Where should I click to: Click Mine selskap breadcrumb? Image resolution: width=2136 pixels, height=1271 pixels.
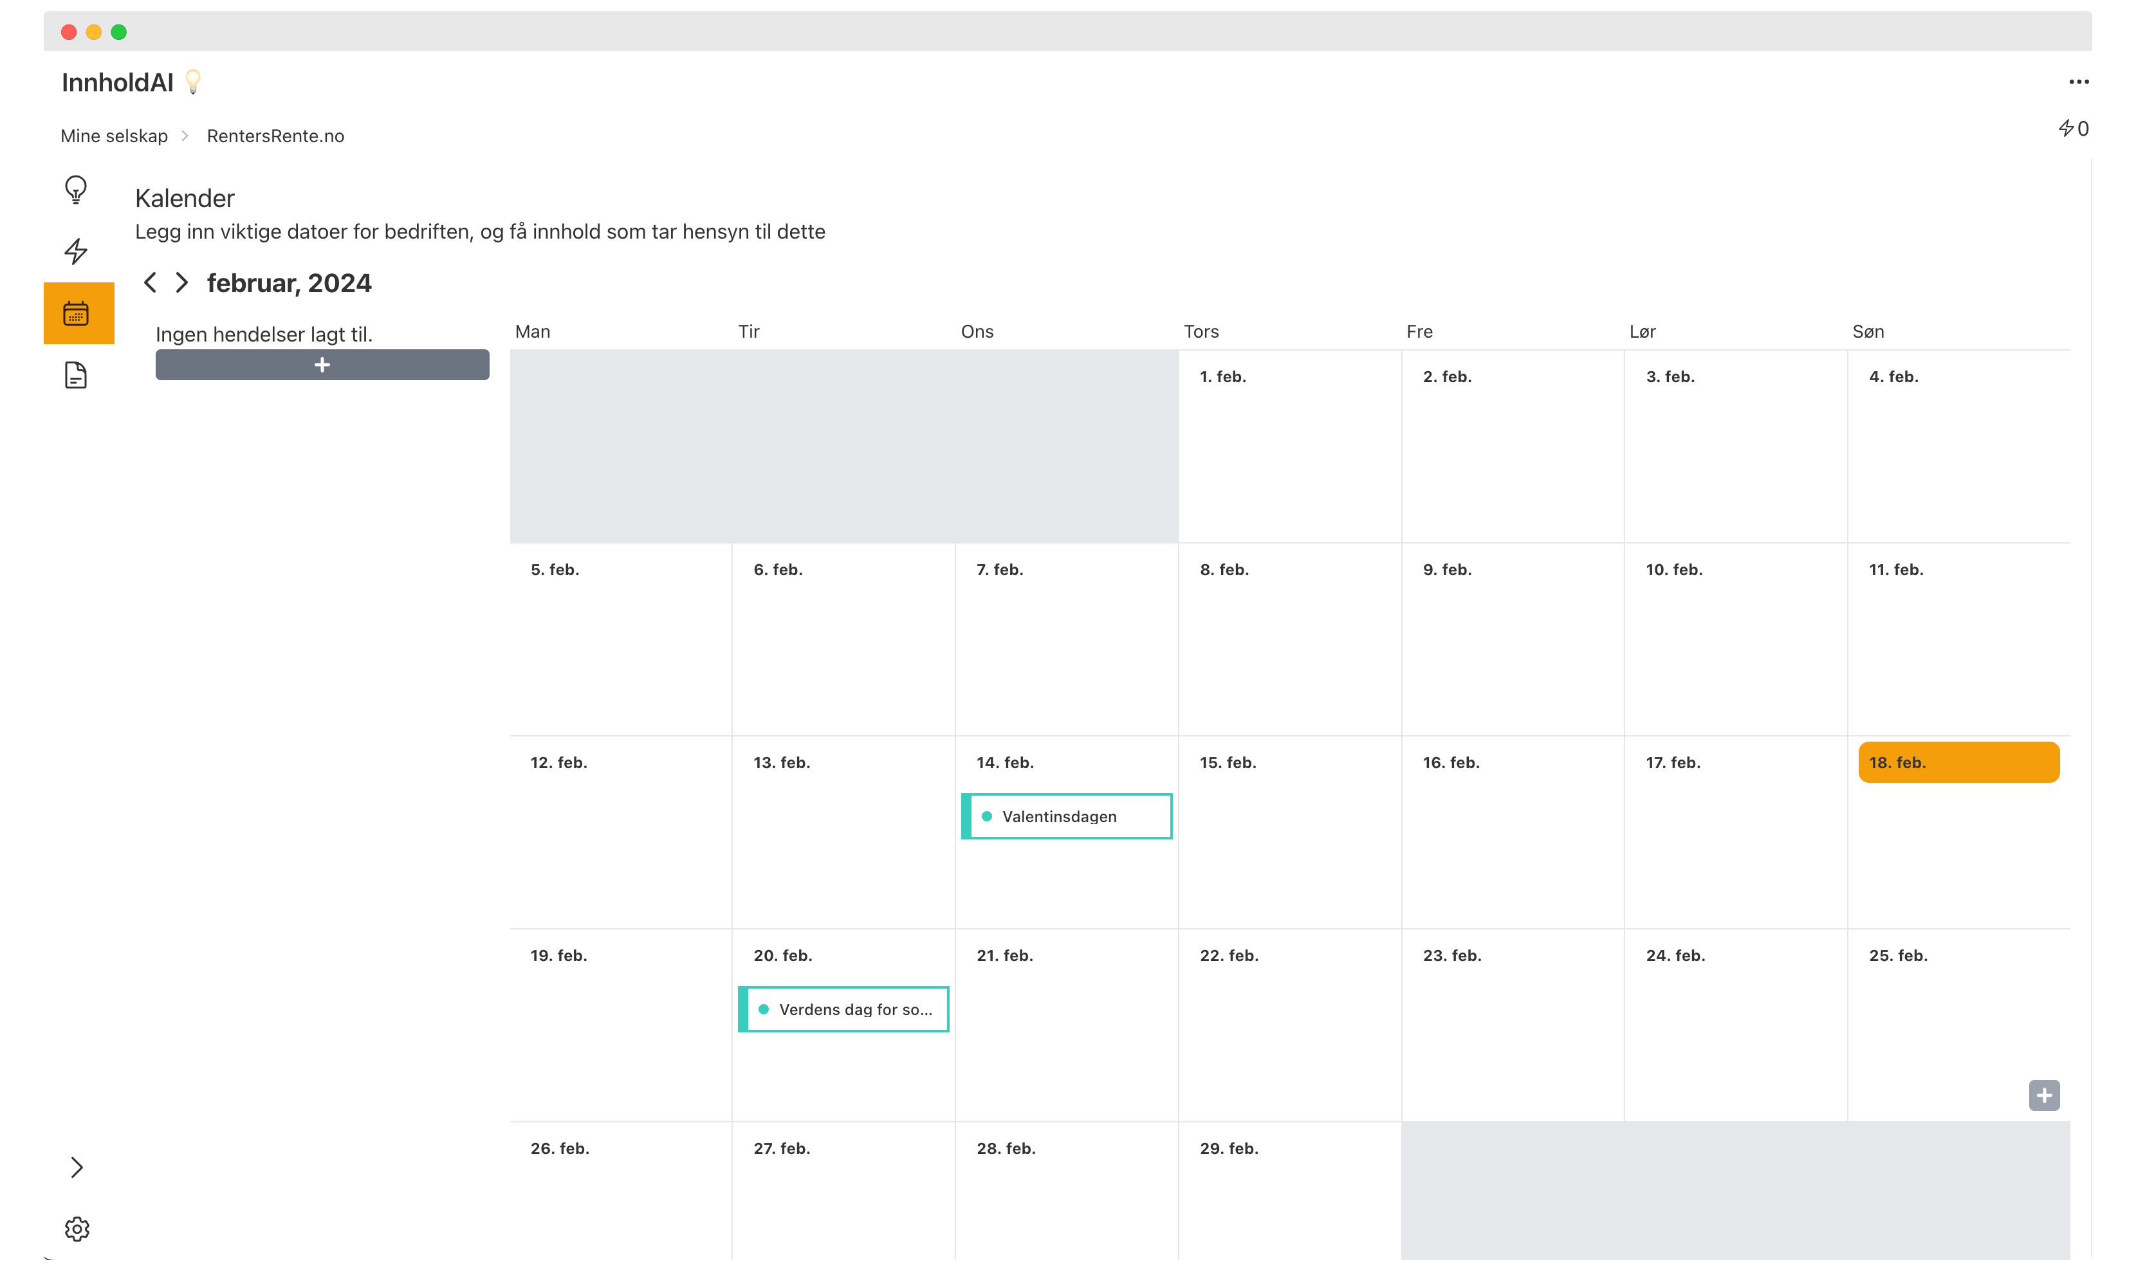114,136
